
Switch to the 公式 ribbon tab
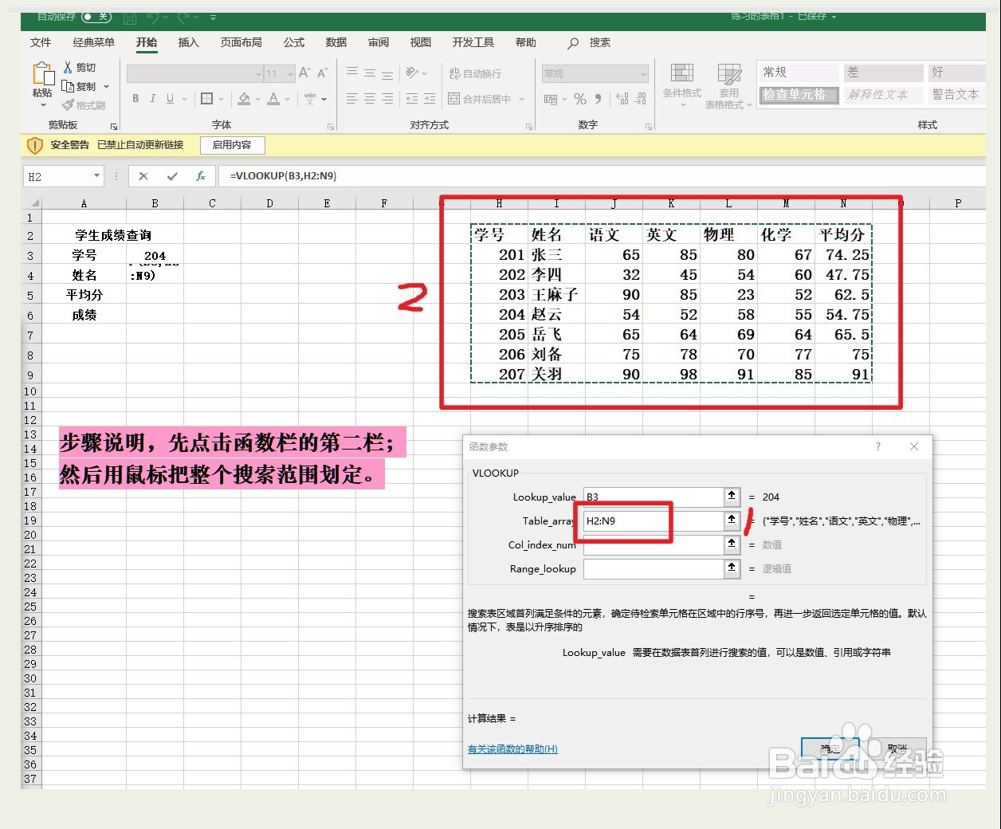tap(293, 42)
